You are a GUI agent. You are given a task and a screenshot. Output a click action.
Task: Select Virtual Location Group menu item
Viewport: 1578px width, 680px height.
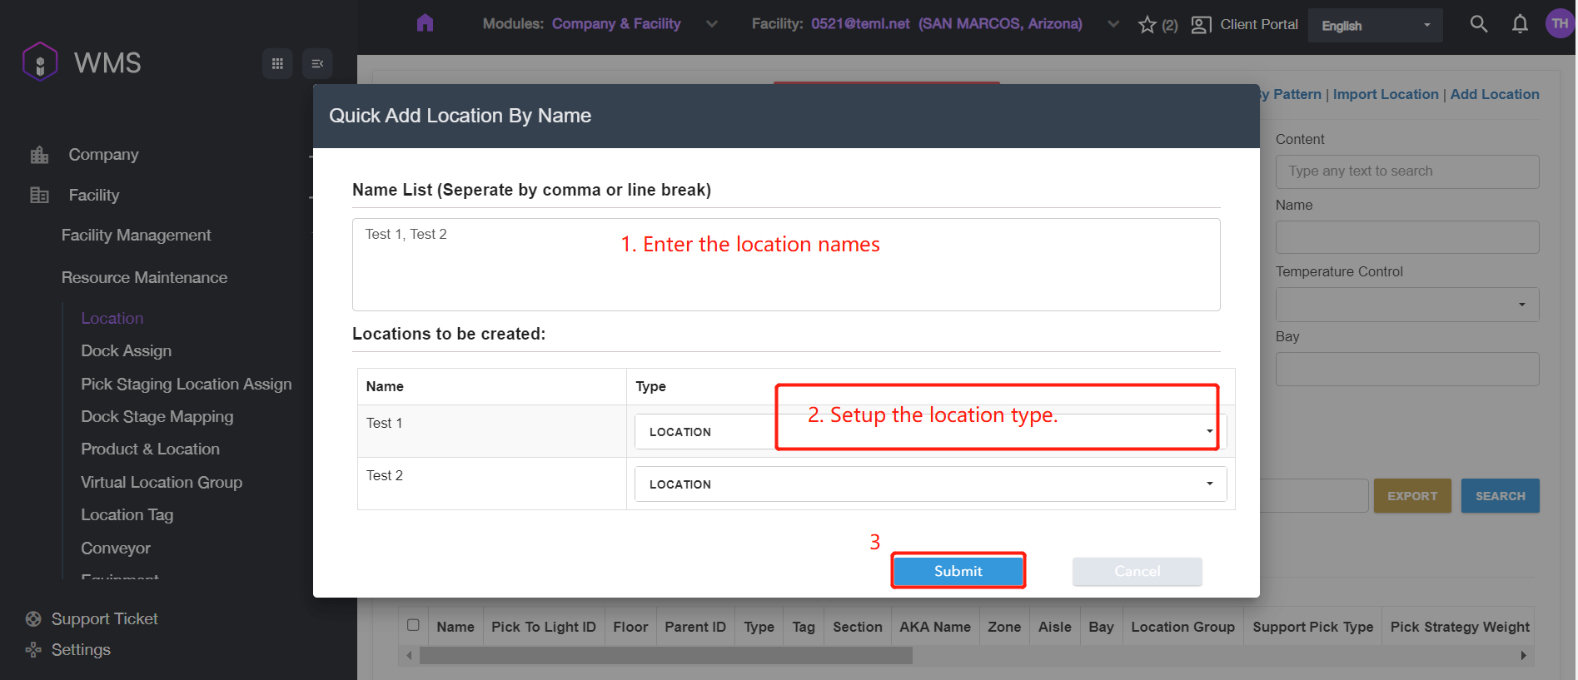coord(162,482)
